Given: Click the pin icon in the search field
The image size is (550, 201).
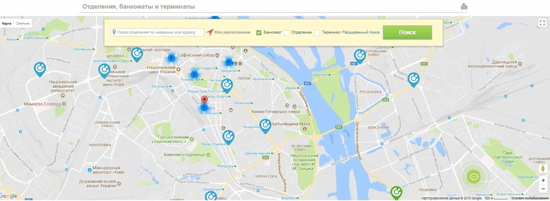Looking at the screenshot, I should pos(114,32).
